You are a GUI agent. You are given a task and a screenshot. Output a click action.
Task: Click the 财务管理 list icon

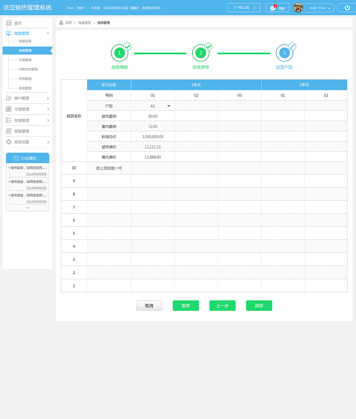point(9,120)
